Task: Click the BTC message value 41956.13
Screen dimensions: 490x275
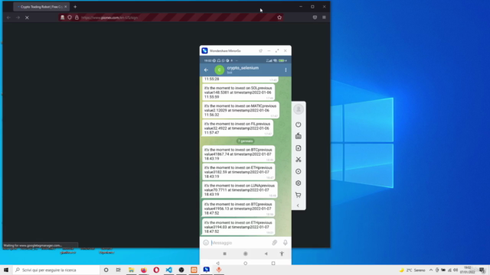Action: 238,209
